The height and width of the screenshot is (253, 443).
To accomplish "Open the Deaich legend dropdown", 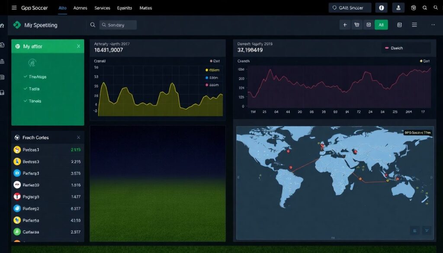I will pyautogui.click(x=406, y=48).
